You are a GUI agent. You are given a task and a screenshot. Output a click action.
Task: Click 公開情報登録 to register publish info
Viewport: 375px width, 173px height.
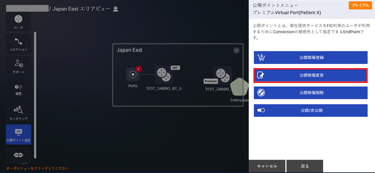[x=310, y=57]
